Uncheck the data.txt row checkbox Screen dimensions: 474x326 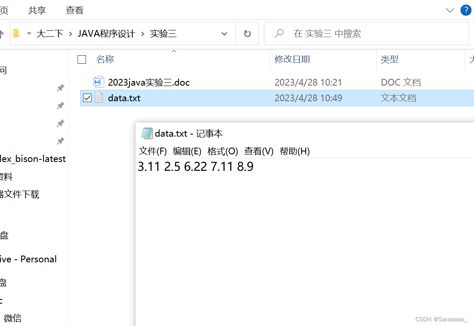(x=87, y=98)
